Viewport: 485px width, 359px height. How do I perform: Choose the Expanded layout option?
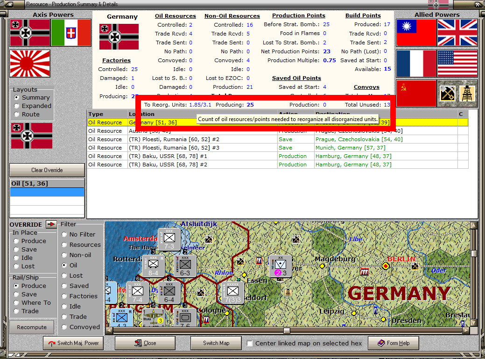click(33, 106)
